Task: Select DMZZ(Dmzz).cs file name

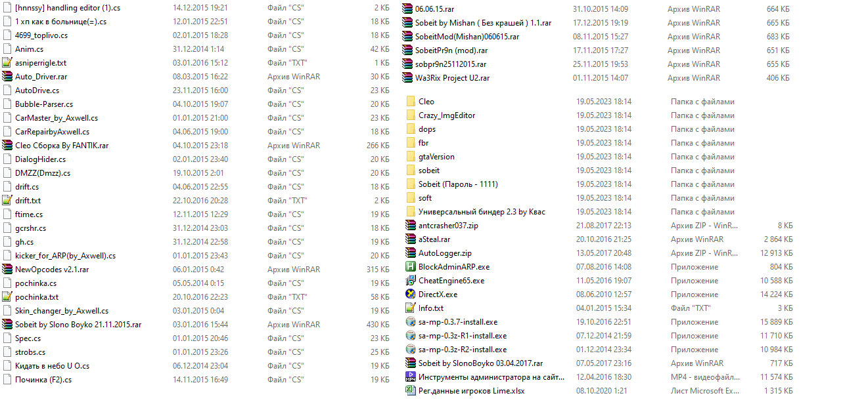Action: click(43, 173)
